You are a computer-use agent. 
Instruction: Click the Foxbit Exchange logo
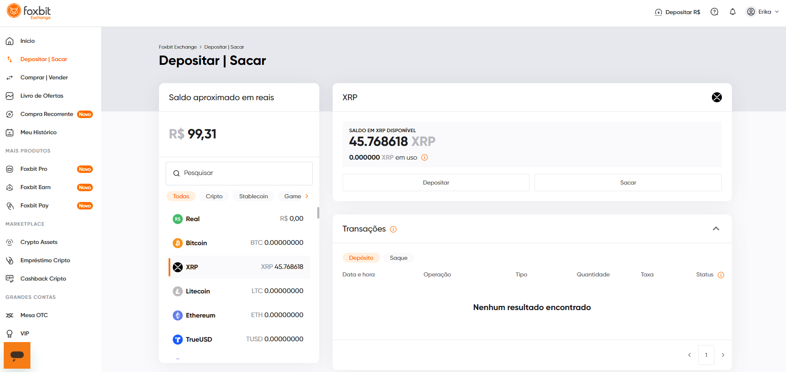(29, 12)
